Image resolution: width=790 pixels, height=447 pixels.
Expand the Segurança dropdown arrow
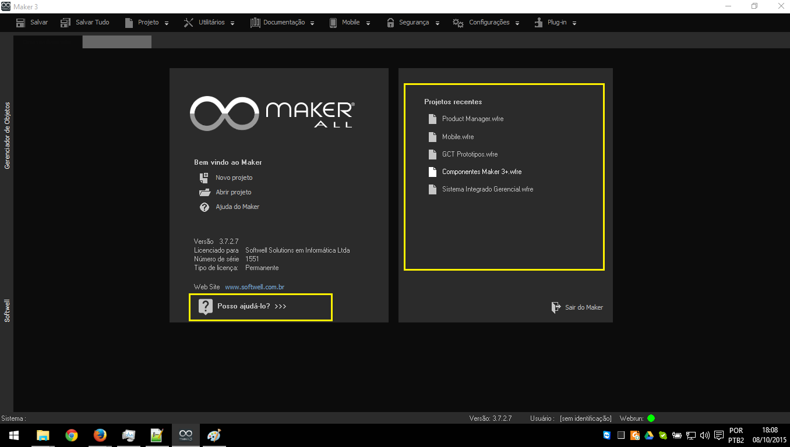pyautogui.click(x=436, y=23)
